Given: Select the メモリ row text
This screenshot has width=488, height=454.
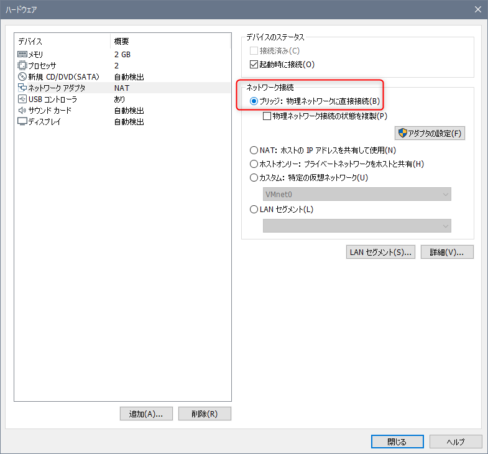Looking at the screenshot, I should tap(36, 55).
